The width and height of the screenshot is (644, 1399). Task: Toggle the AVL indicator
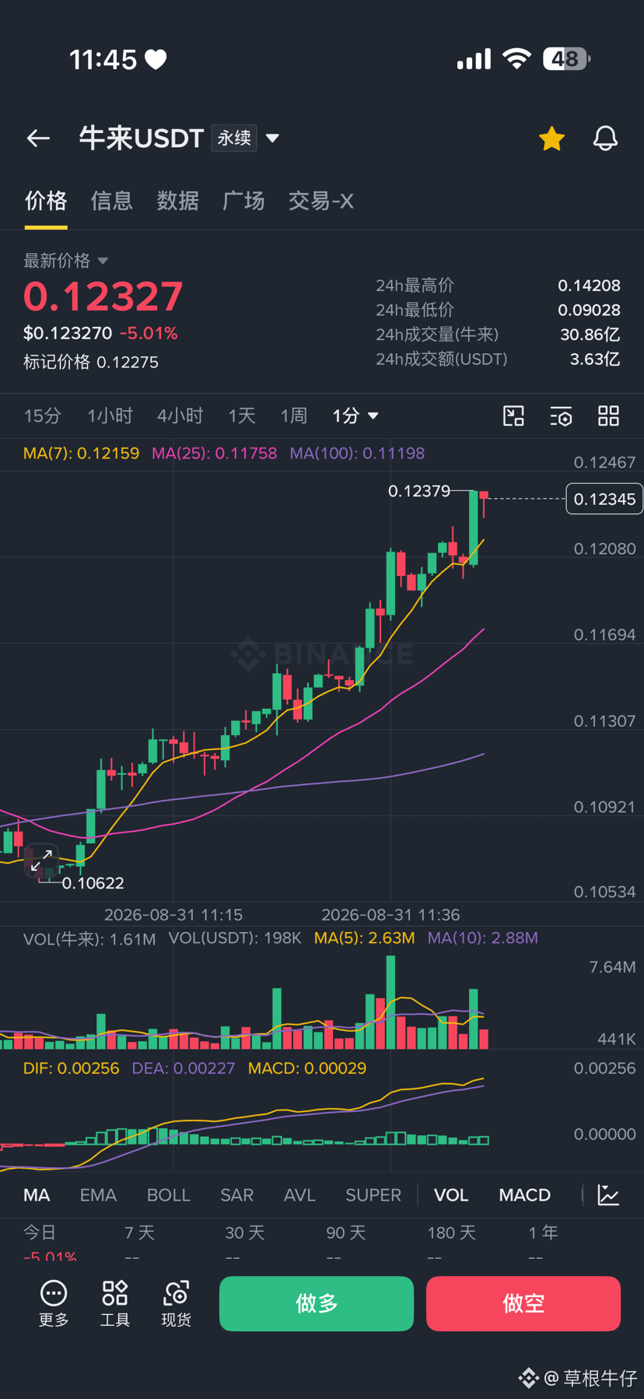pos(299,1195)
